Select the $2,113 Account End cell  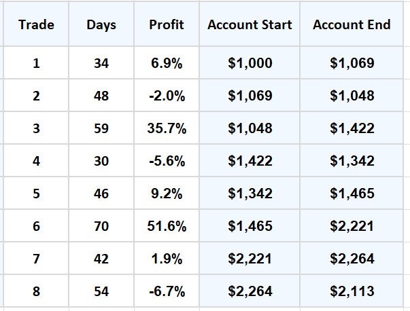click(x=352, y=291)
